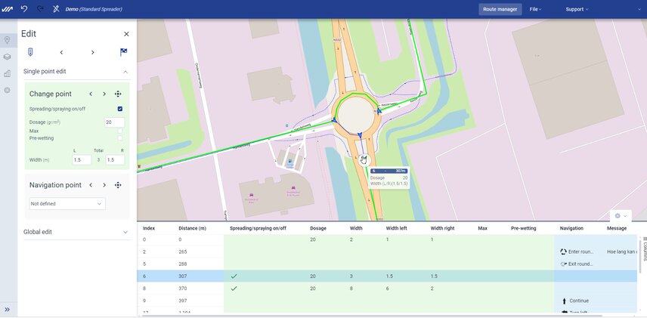Click the redo arrow in the top bar

tap(41, 9)
